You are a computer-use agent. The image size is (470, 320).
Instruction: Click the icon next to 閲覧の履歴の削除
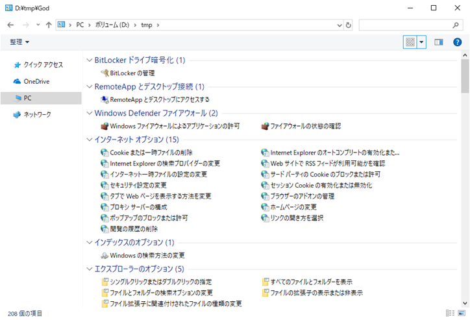(x=105, y=229)
